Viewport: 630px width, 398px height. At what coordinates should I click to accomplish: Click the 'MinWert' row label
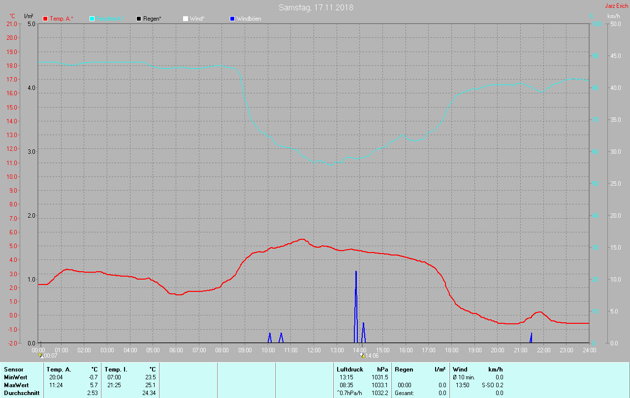click(16, 377)
